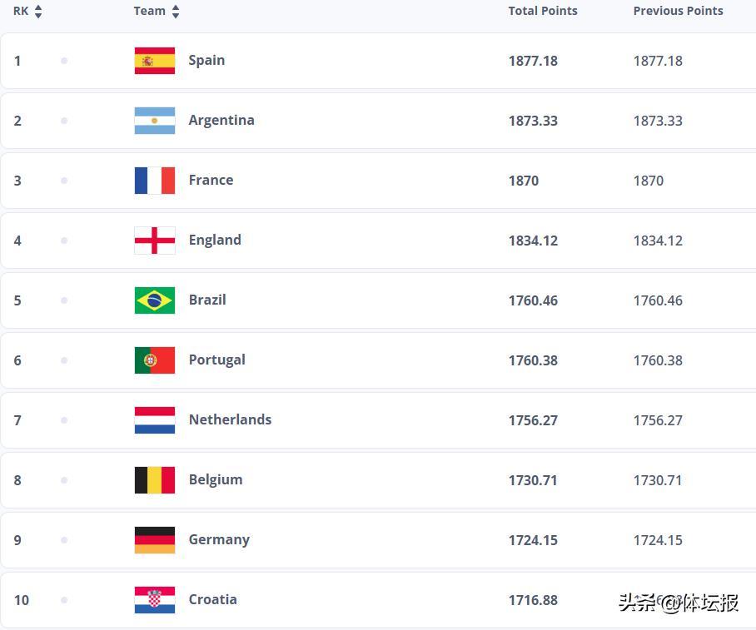Click the Brazil flag icon
Viewport: 756px width, 630px height.
click(x=155, y=300)
